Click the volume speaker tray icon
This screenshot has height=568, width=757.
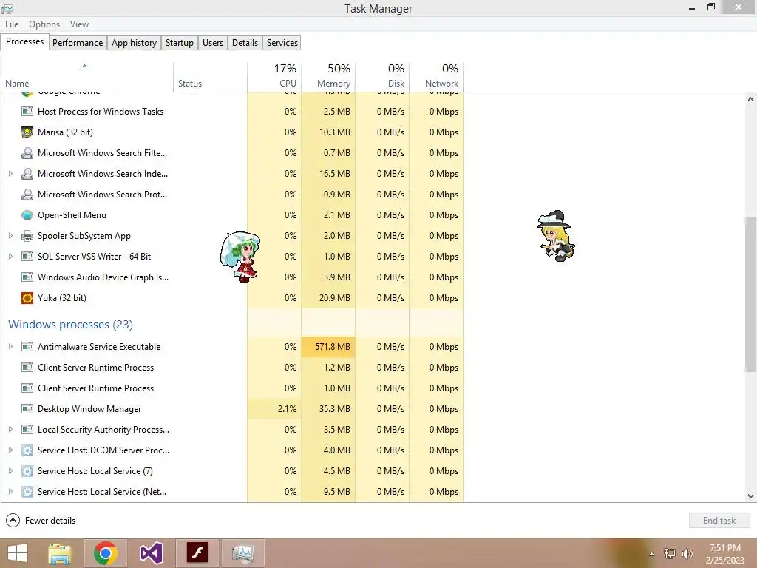pyautogui.click(x=687, y=554)
